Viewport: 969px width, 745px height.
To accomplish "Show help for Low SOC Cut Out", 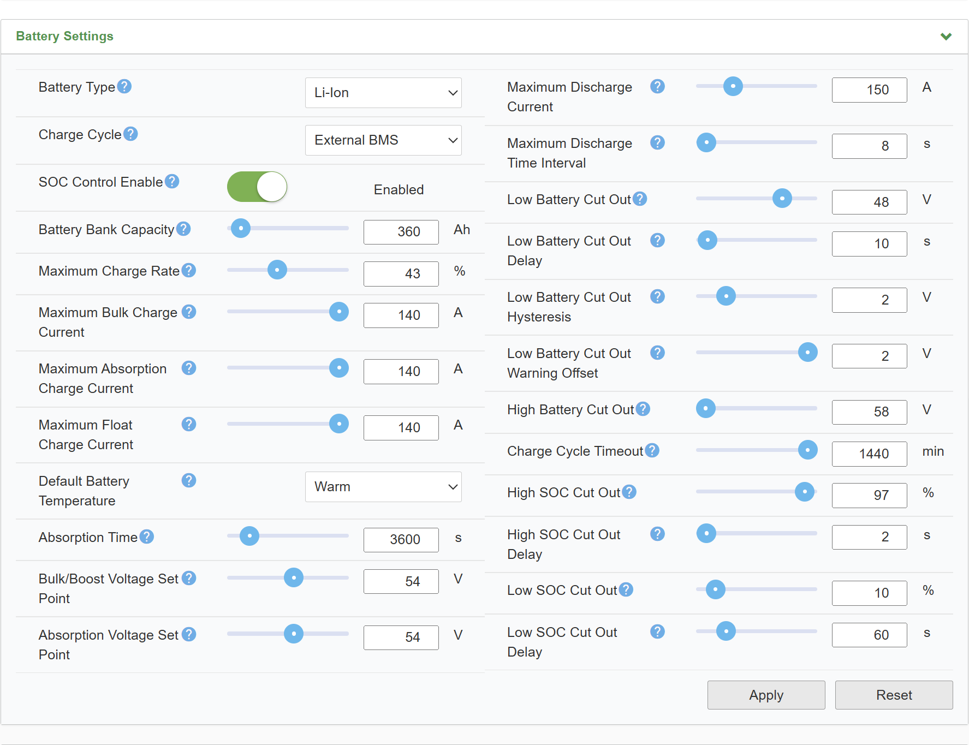I will click(x=626, y=589).
